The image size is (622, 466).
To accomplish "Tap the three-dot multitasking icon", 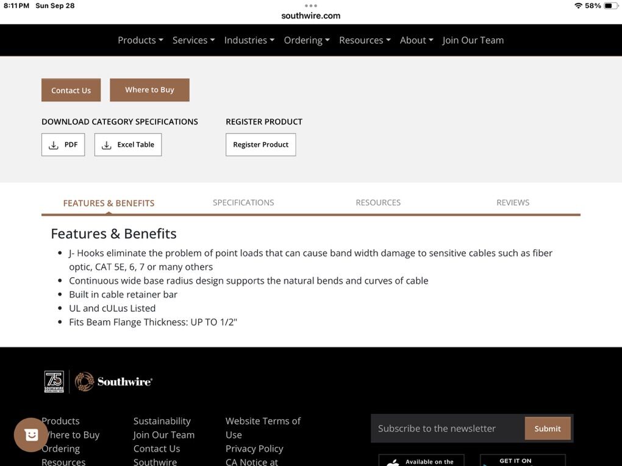I will tap(311, 5).
